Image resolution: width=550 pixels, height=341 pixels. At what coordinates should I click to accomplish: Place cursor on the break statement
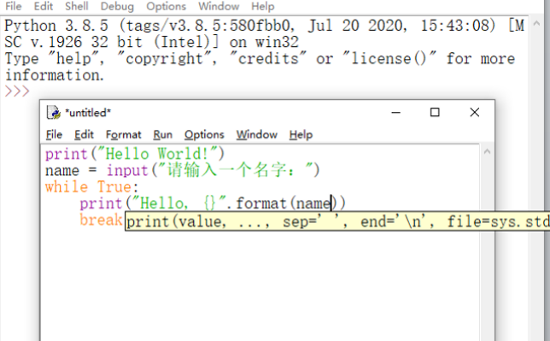(x=101, y=220)
